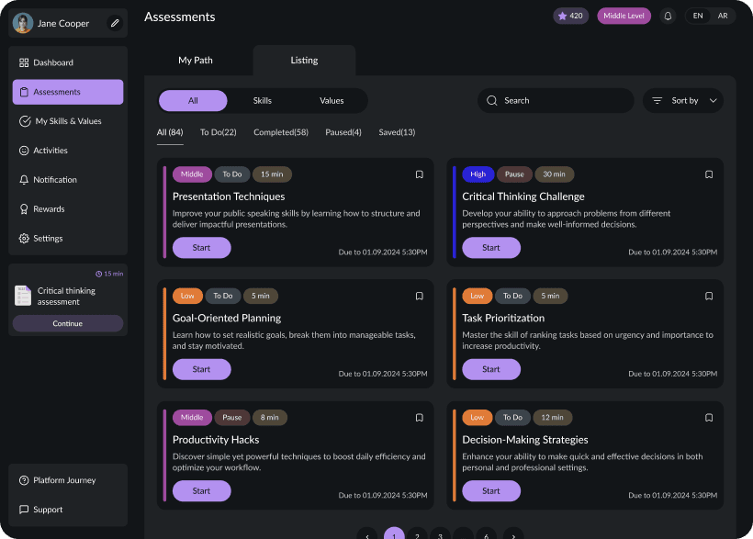
Task: Bookmark the Presentation Techniques assessment
Action: [x=420, y=174]
